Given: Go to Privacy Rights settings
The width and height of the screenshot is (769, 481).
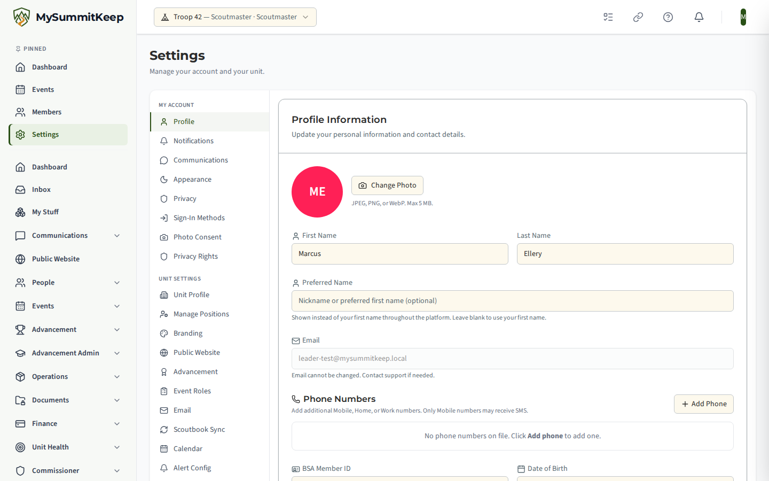Looking at the screenshot, I should point(209,257).
